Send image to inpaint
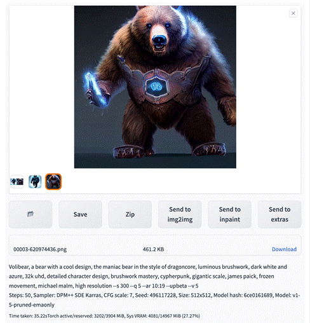Screen dimensions: 310x323 pos(230,214)
